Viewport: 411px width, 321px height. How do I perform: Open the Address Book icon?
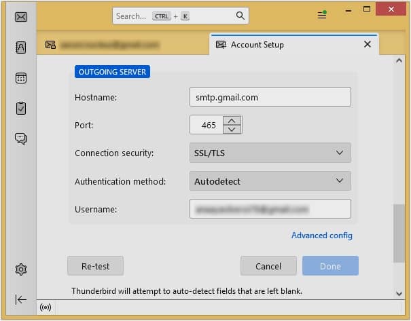click(x=20, y=48)
